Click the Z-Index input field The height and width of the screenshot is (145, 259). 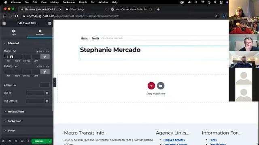click(x=45, y=85)
